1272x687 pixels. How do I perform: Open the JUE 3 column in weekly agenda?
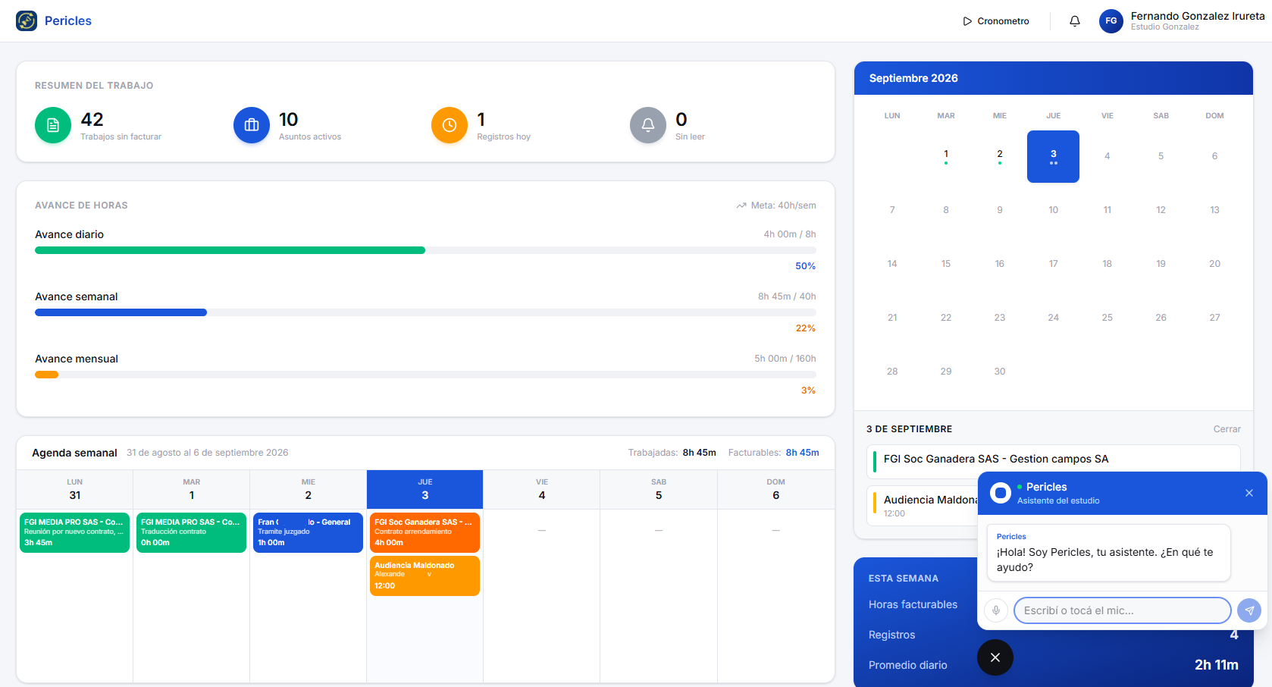click(x=425, y=489)
